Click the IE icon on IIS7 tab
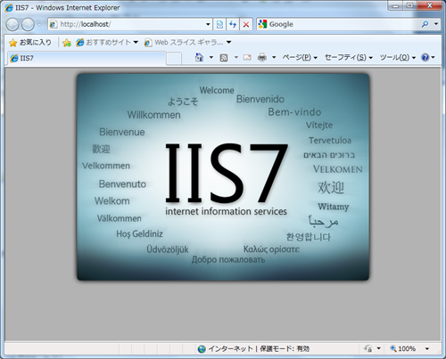The width and height of the screenshot is (446, 359). [x=14, y=58]
